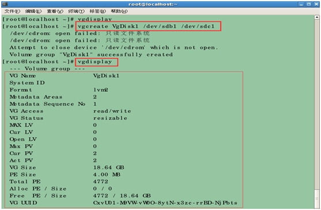
Task: Click the VG Status value resizable
Action: point(110,118)
